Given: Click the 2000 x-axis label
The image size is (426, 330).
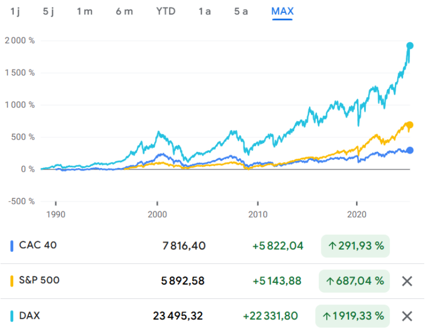Looking at the screenshot, I should [x=157, y=214].
